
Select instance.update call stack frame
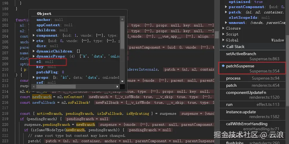tap(253, 114)
